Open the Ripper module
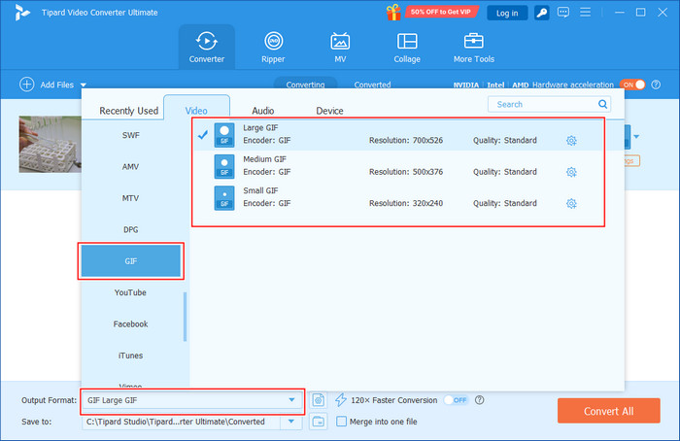 273,47
